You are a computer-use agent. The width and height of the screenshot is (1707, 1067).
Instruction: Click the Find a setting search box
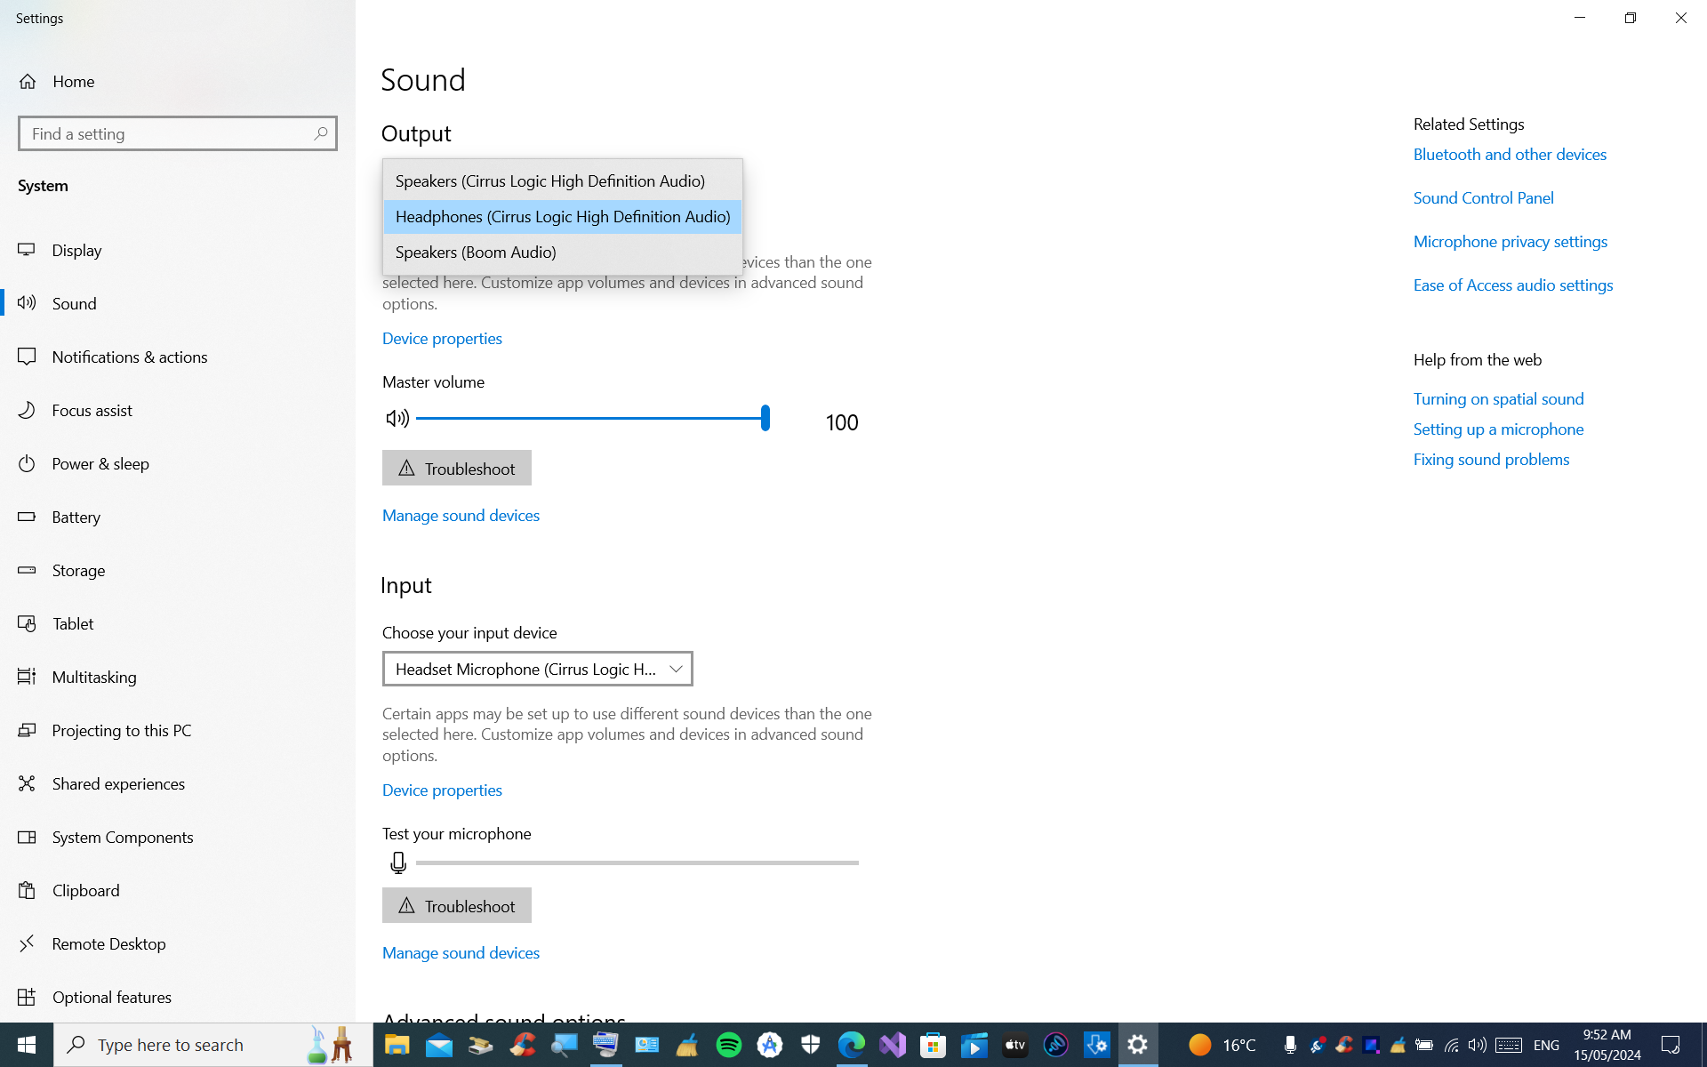click(177, 133)
